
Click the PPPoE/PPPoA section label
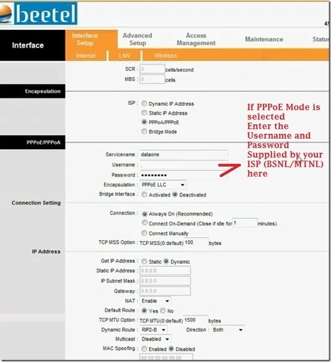43,142
